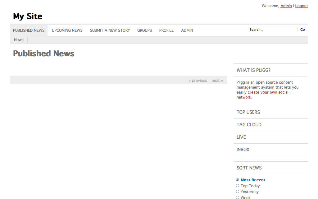
Task: Open the Admin navigation item
Action: click(x=187, y=30)
